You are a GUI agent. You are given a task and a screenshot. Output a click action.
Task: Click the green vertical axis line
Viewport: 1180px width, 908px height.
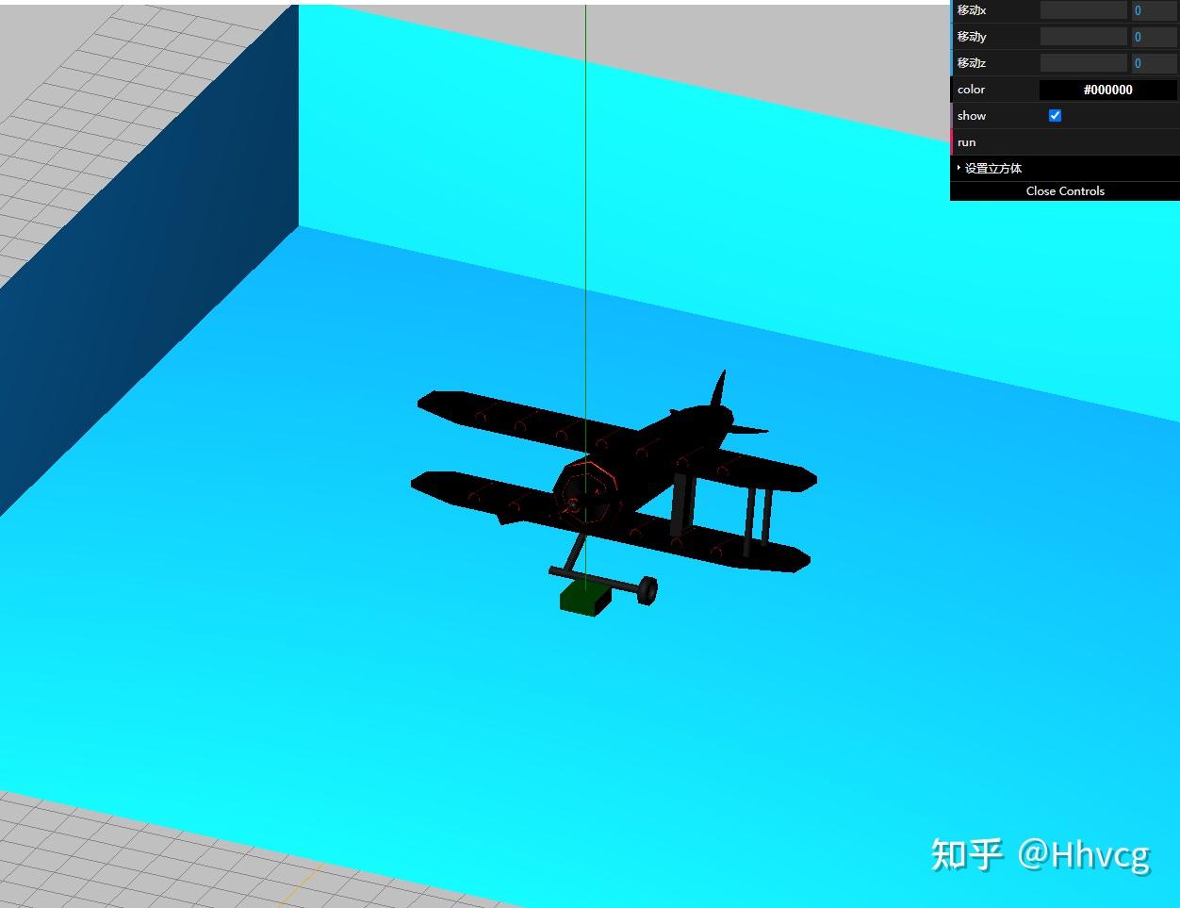(585, 189)
